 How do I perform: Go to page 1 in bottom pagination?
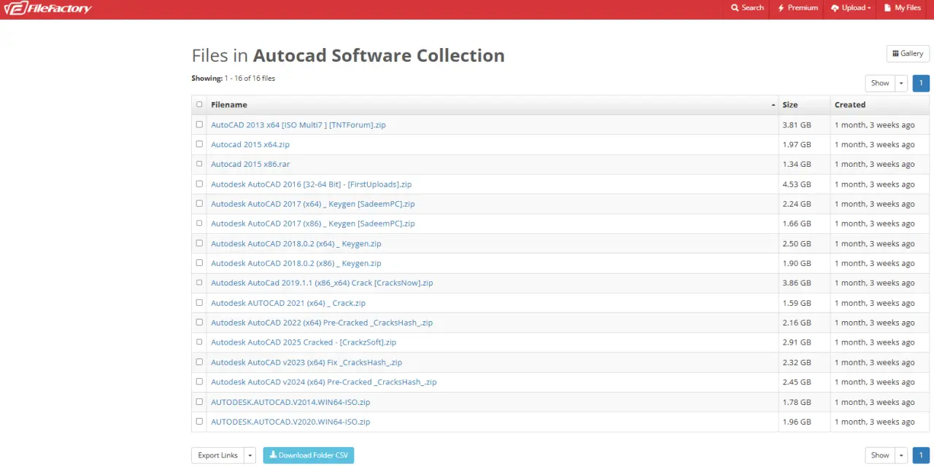921,455
